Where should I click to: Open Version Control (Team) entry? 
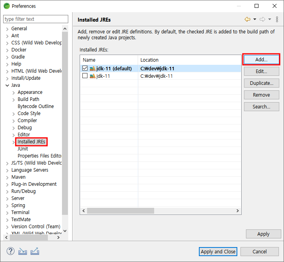coord(36,227)
